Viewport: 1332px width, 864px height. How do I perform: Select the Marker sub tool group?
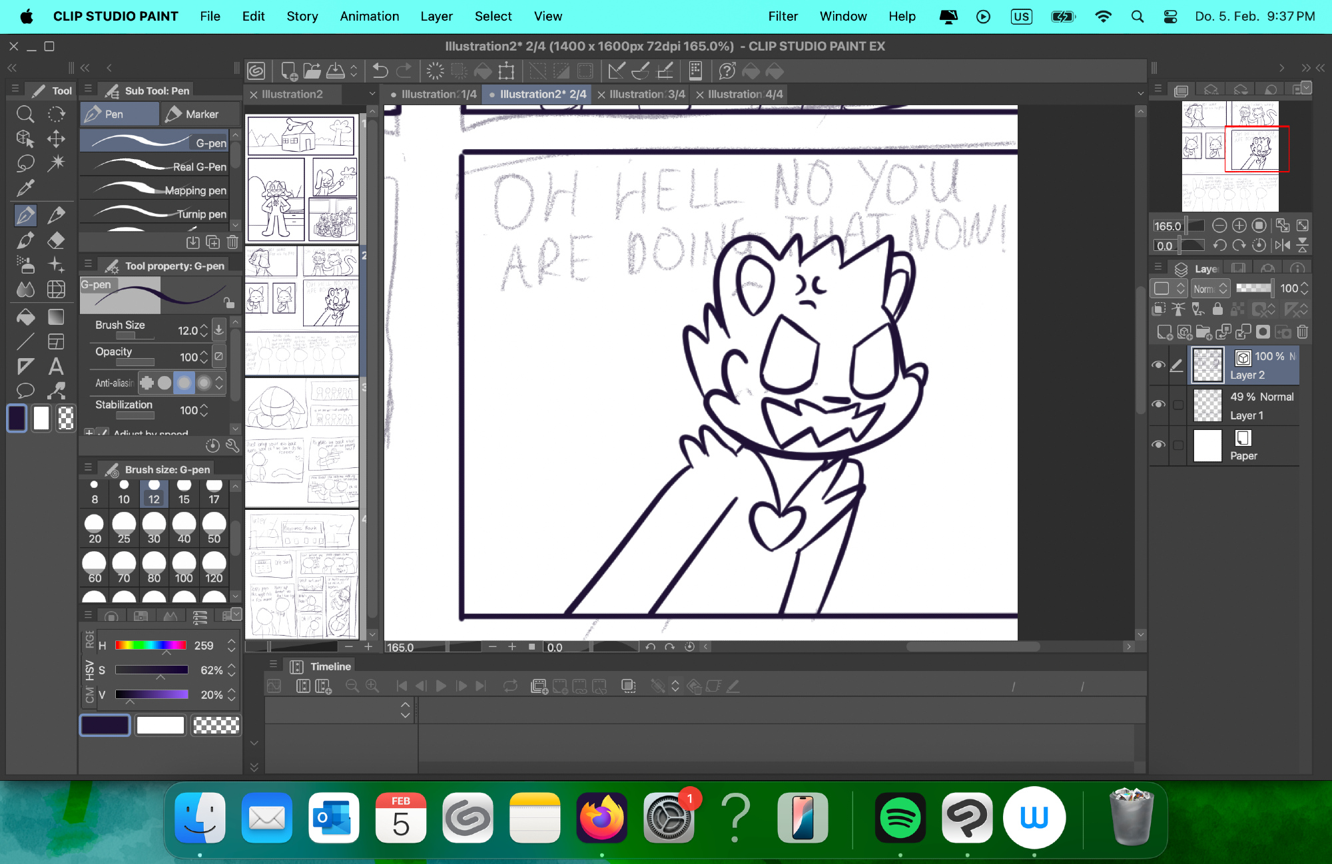(x=201, y=114)
